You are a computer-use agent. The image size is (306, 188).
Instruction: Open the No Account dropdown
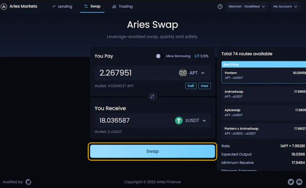coord(285,6)
